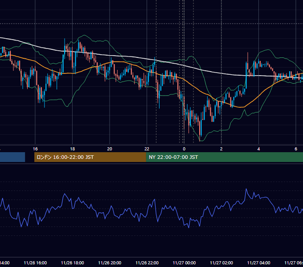Click the 4 hour label on chart axis
303x267 pixels.
coord(258,149)
